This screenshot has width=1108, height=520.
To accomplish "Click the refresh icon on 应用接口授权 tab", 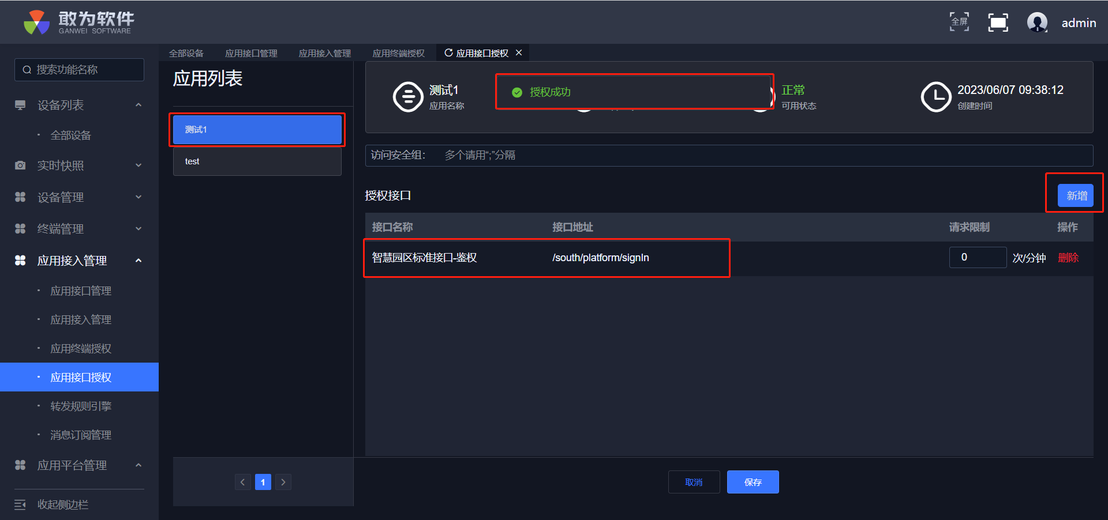I will pyautogui.click(x=448, y=53).
